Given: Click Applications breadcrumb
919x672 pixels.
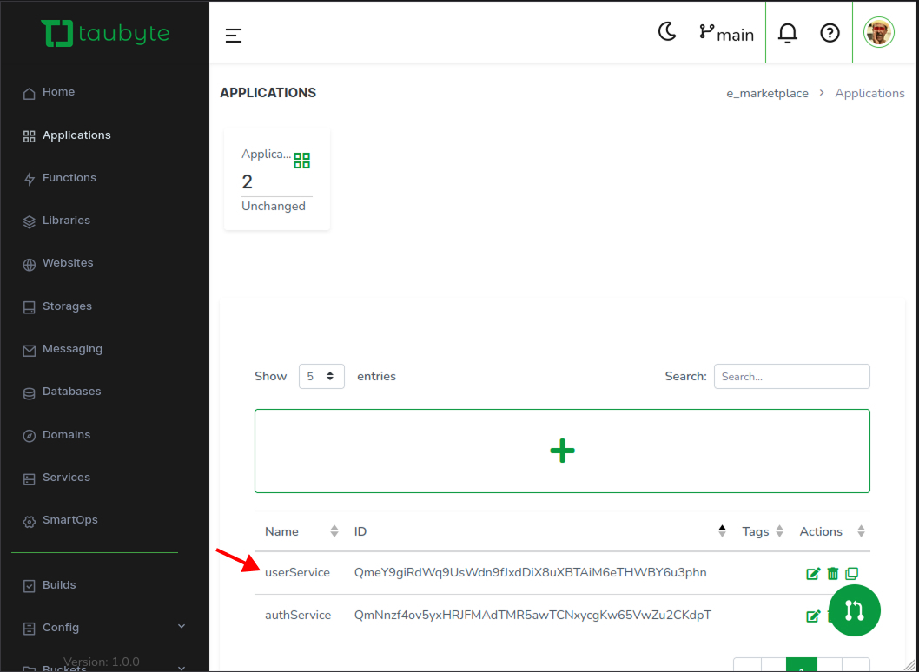Looking at the screenshot, I should click(869, 93).
